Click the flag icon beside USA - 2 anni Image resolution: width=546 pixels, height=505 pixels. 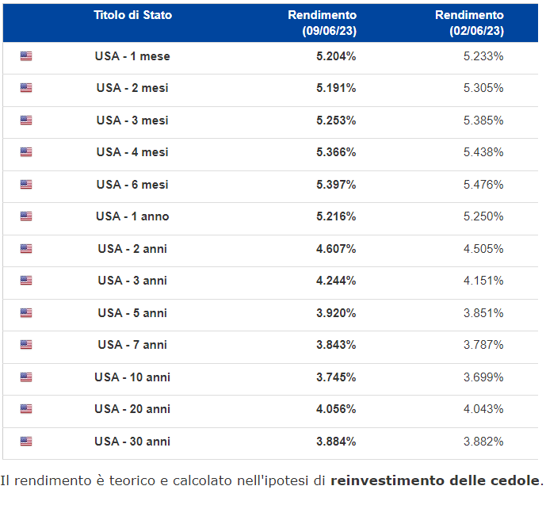coord(26,249)
